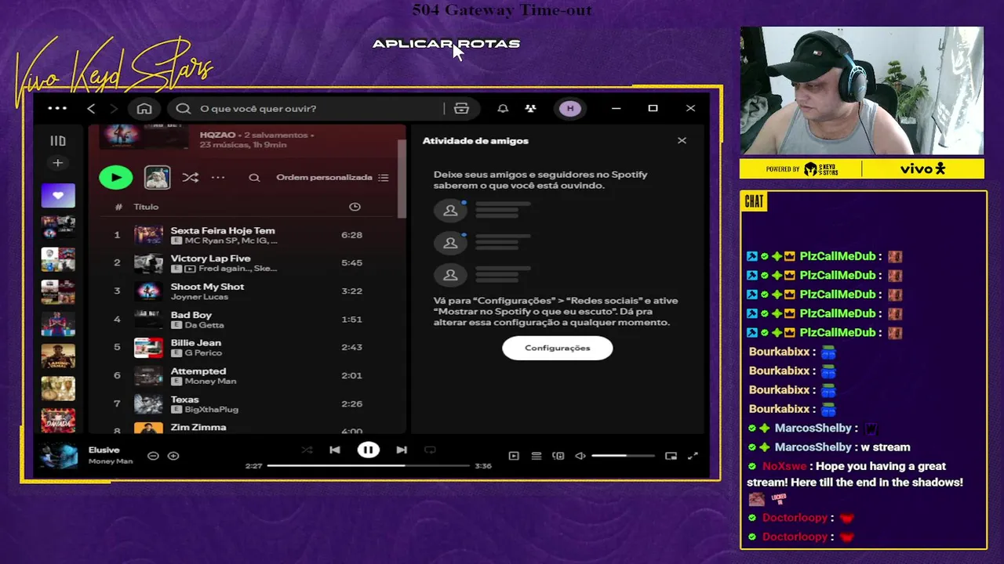Go back with the left arrow
Screen dimensions: 1004x564
[x=91, y=109]
